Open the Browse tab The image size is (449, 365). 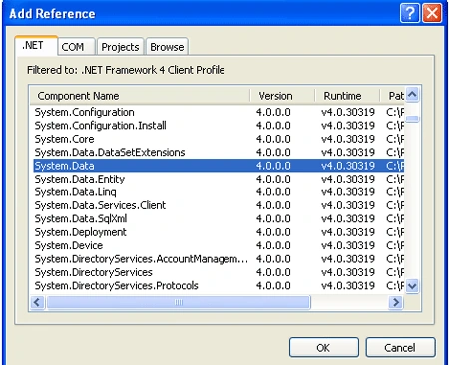tap(167, 47)
